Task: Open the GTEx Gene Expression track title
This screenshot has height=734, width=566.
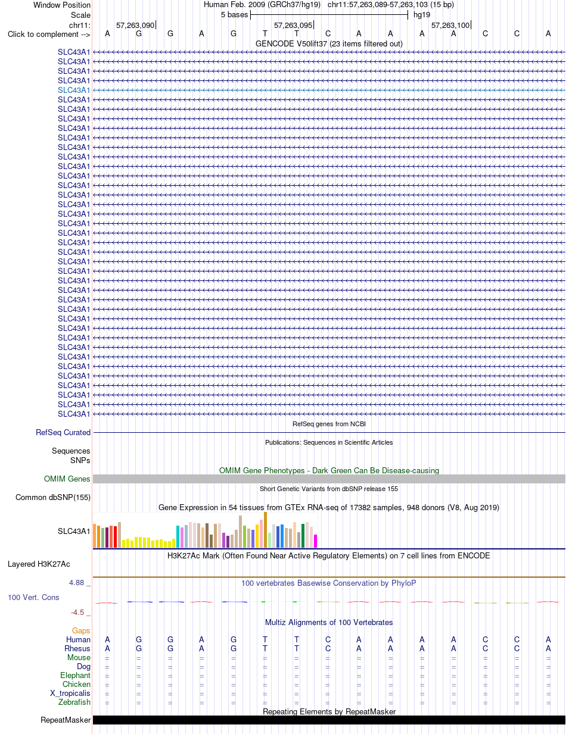Action: [329, 507]
